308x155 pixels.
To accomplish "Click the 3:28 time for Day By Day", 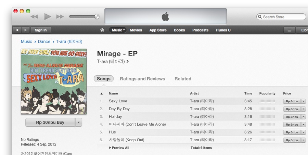I will (x=248, y=109).
